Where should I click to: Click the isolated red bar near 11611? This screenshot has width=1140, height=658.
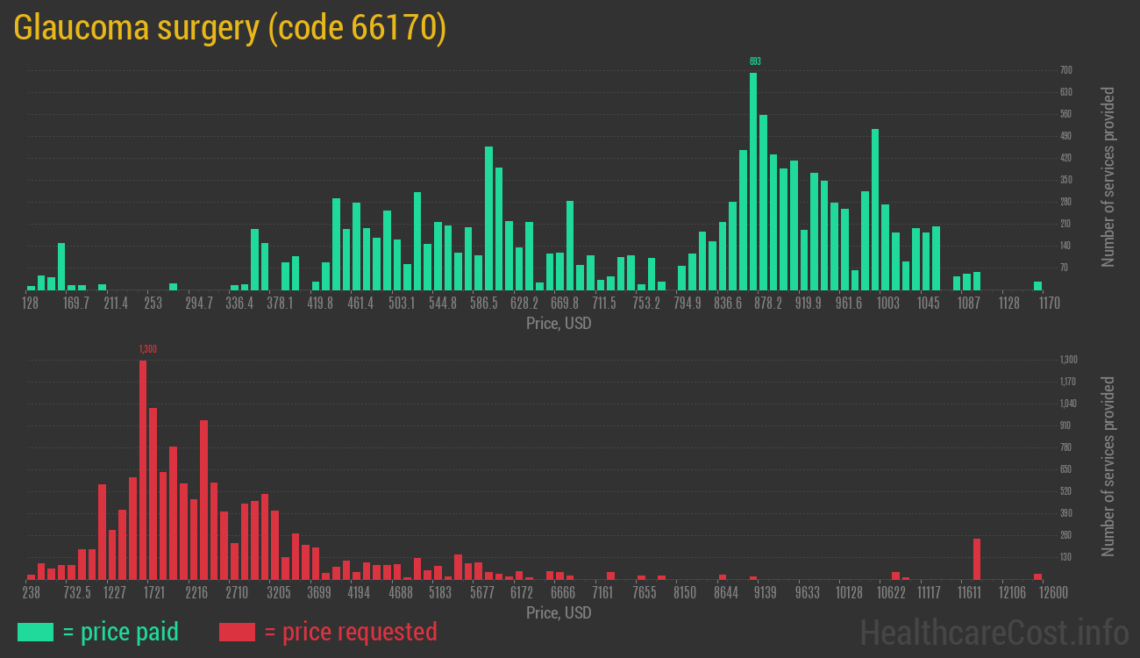[977, 559]
